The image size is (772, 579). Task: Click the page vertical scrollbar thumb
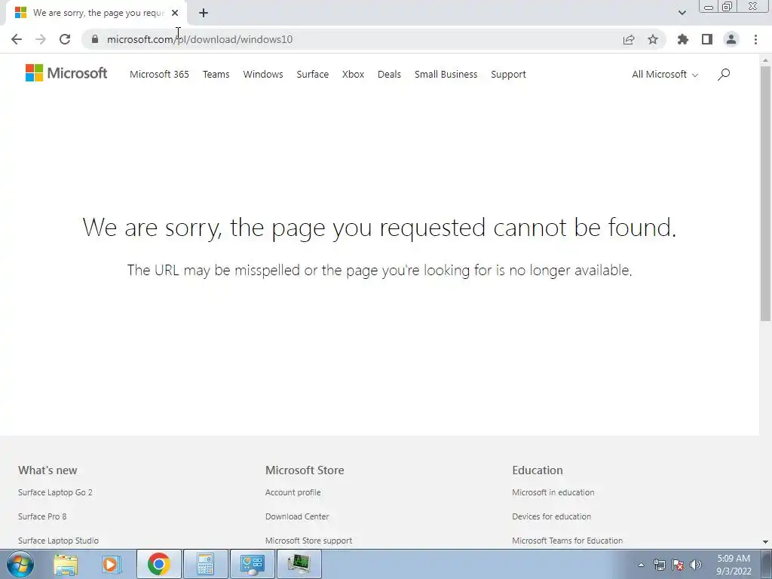click(x=765, y=194)
